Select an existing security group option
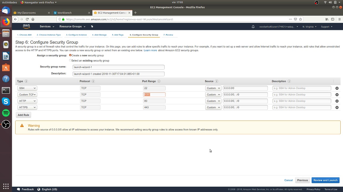Viewport: 343px width, 192px height. [x=70, y=60]
